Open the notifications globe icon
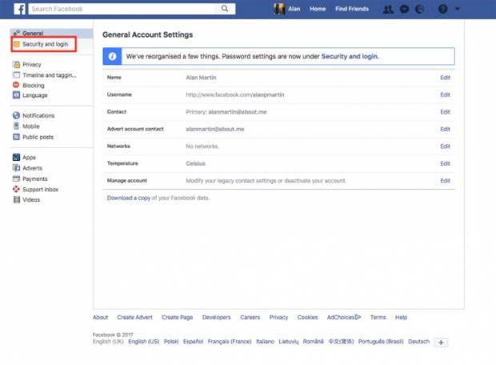This screenshot has width=496, height=365. click(x=419, y=9)
